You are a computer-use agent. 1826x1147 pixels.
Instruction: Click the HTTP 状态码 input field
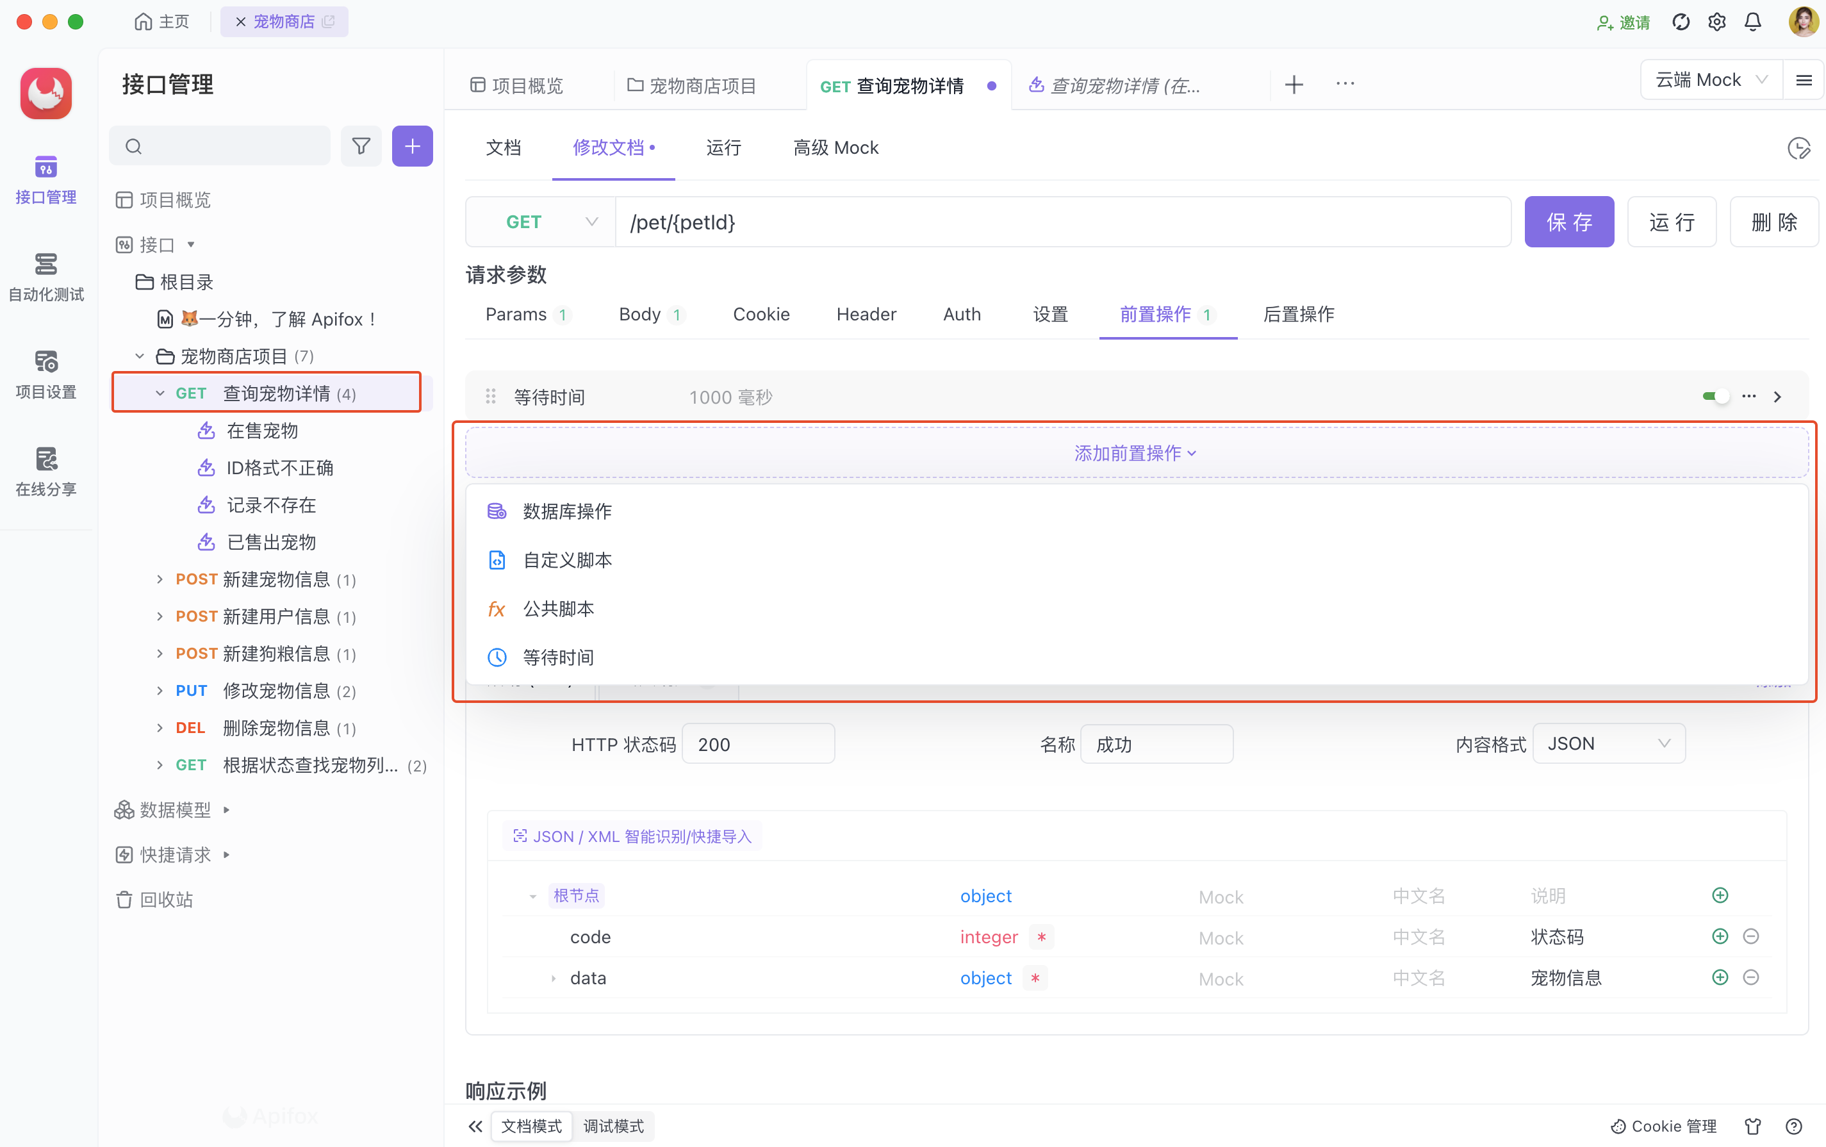757,743
